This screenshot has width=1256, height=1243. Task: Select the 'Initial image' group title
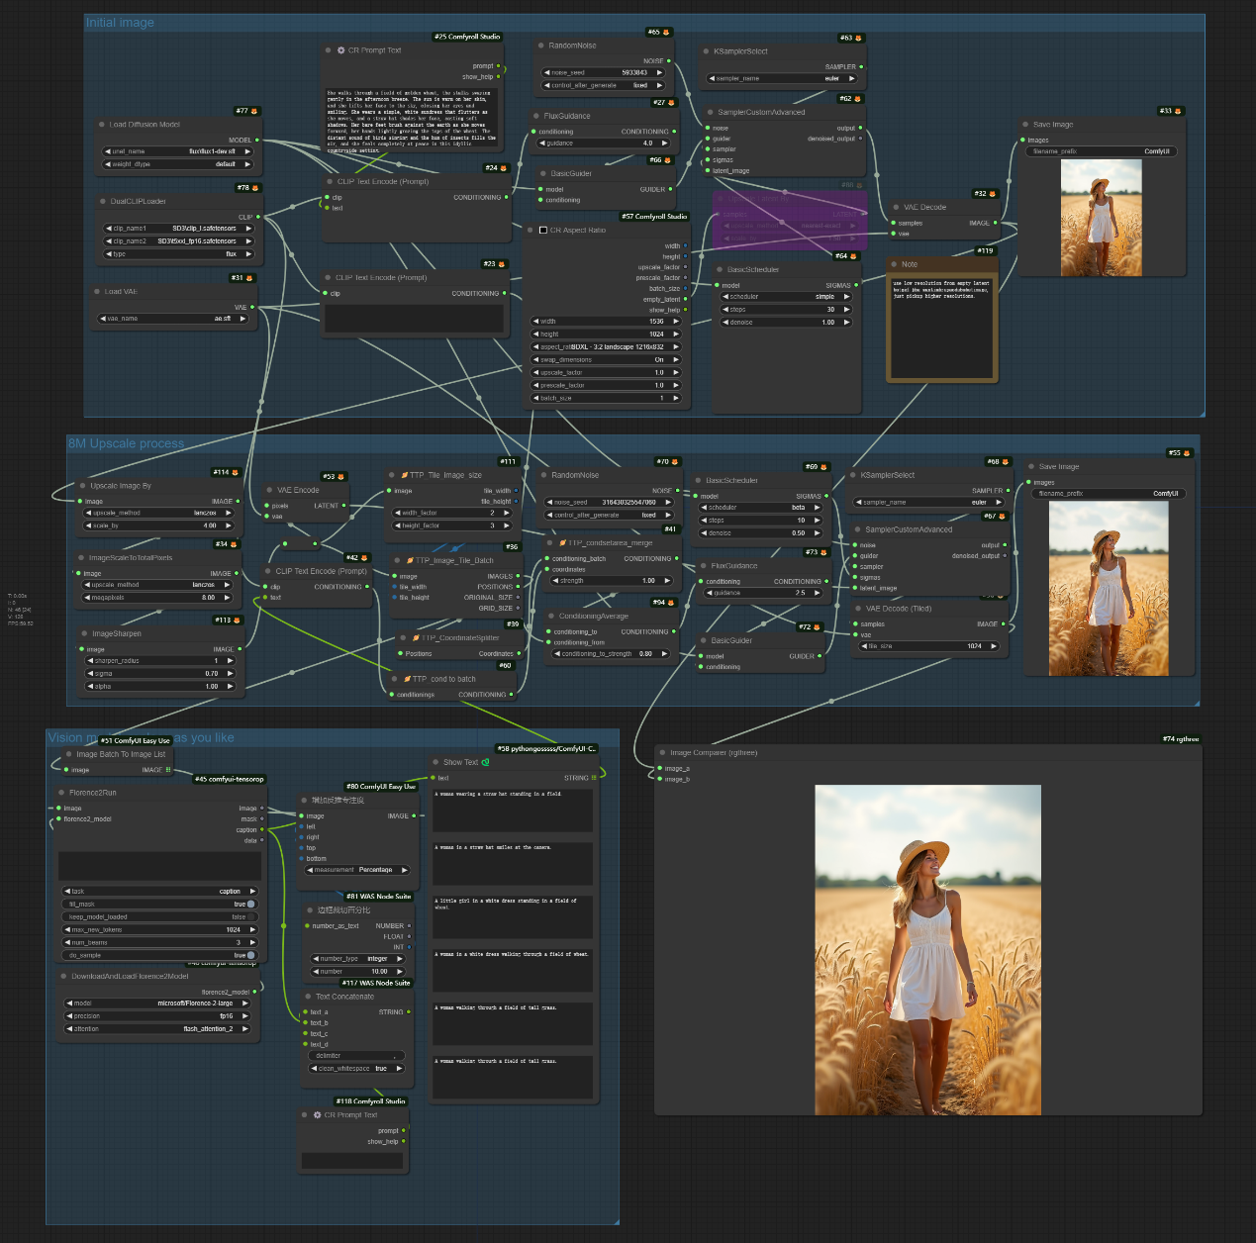(x=120, y=23)
